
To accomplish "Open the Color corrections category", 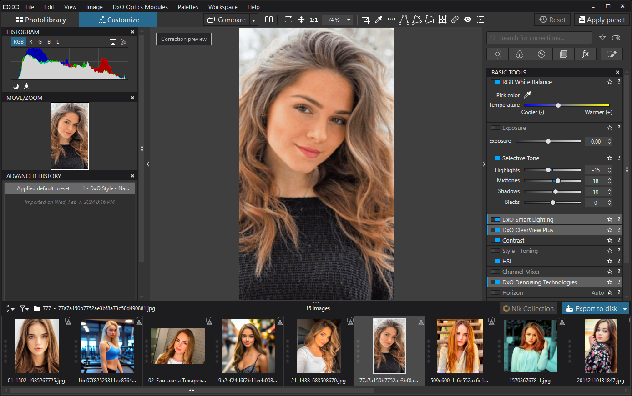I will point(519,54).
